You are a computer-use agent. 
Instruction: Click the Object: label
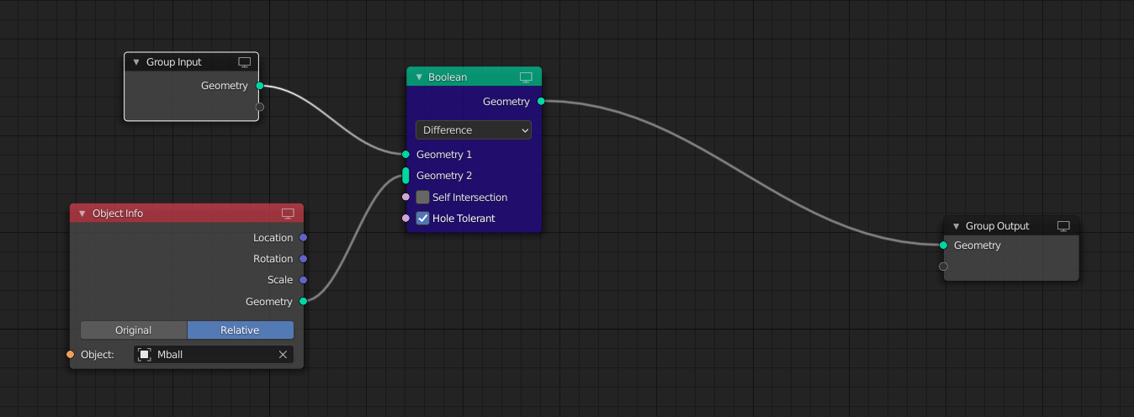(x=98, y=355)
